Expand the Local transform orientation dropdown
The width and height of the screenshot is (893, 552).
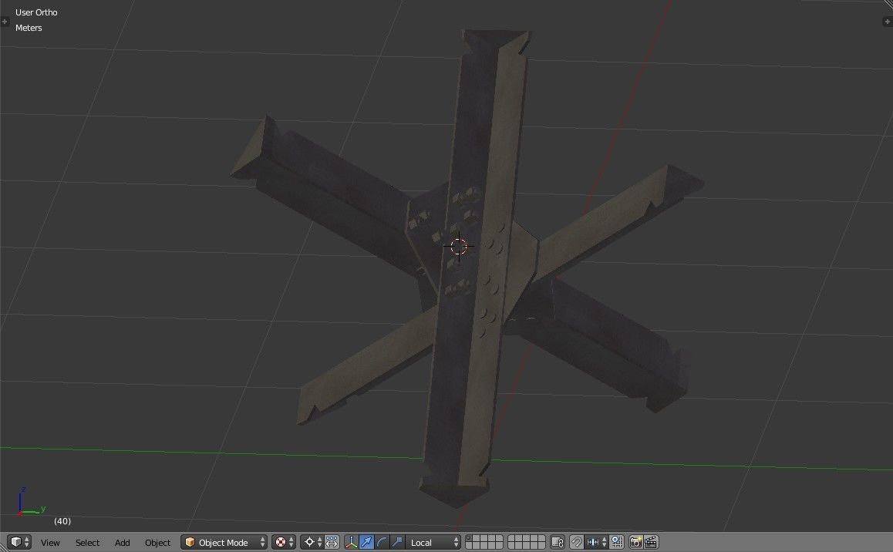pos(434,543)
